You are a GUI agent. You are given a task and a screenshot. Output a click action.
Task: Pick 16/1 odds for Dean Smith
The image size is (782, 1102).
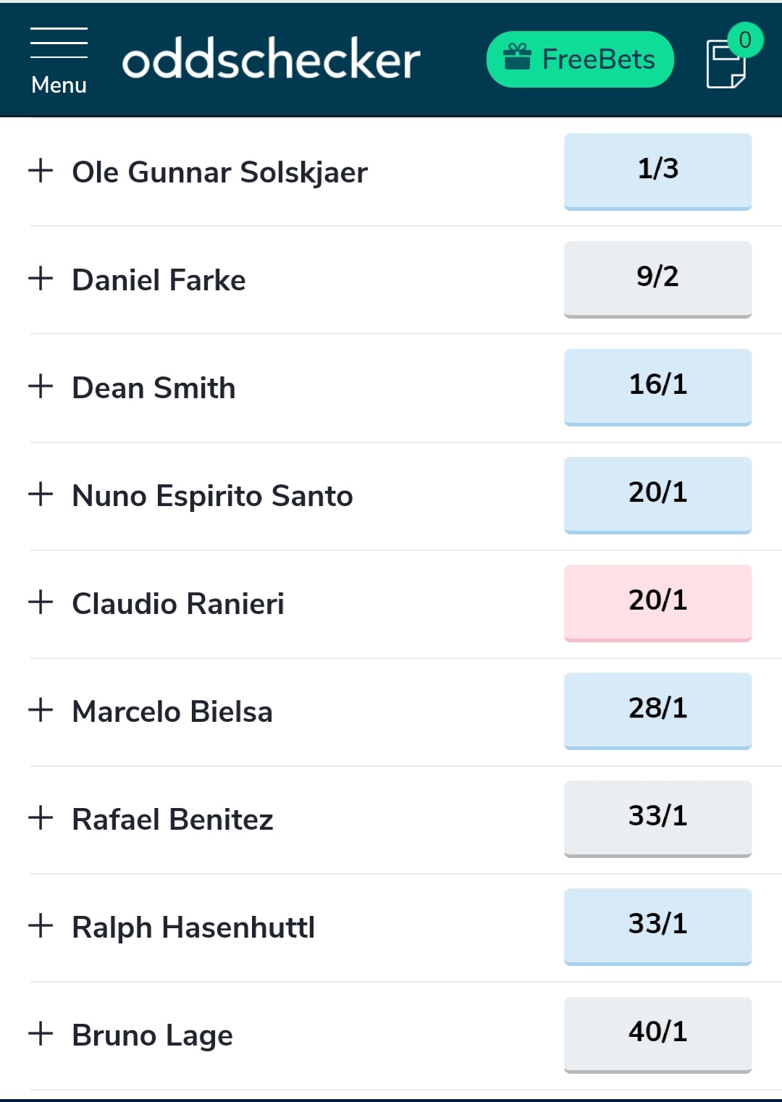point(657,387)
